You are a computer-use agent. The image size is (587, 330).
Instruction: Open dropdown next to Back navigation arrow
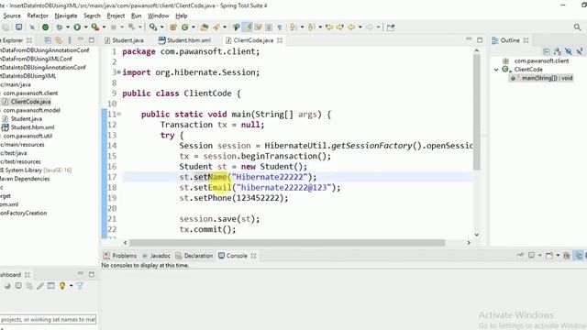(x=360, y=27)
